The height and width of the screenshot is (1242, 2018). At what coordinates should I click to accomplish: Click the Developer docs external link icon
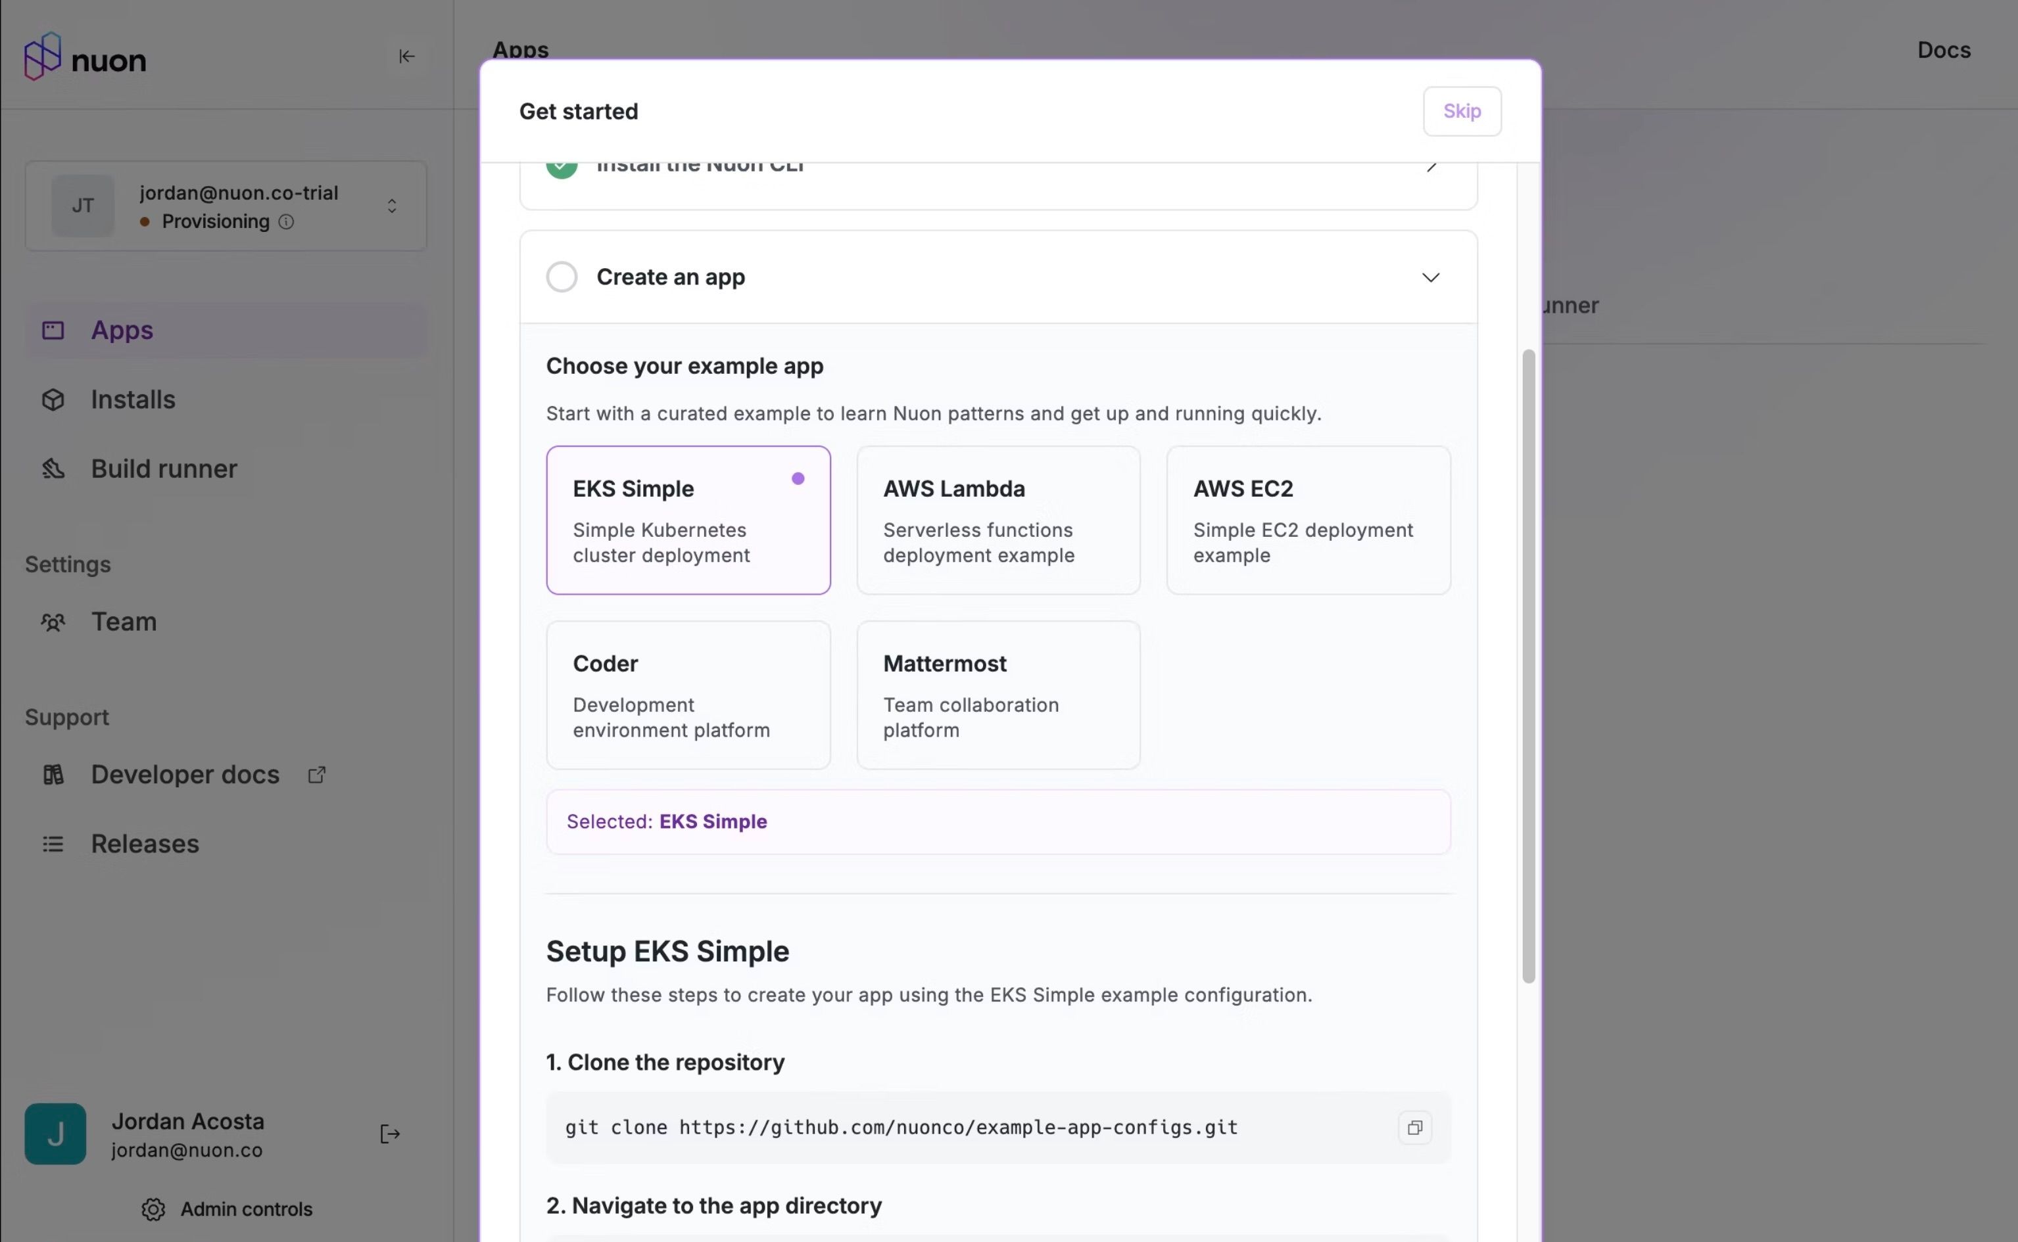317,775
